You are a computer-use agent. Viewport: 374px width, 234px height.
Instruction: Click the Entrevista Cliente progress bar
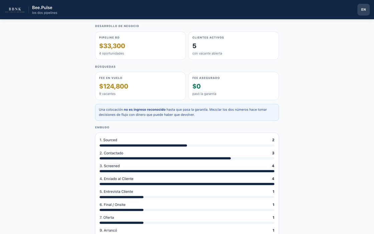pyautogui.click(x=187, y=197)
